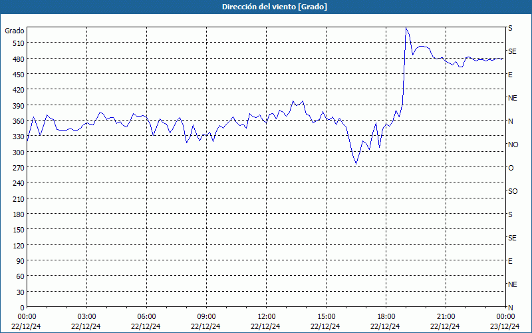Image resolution: width=532 pixels, height=333 pixels.
Task: Click the 06:00 time label
Action: (x=146, y=317)
